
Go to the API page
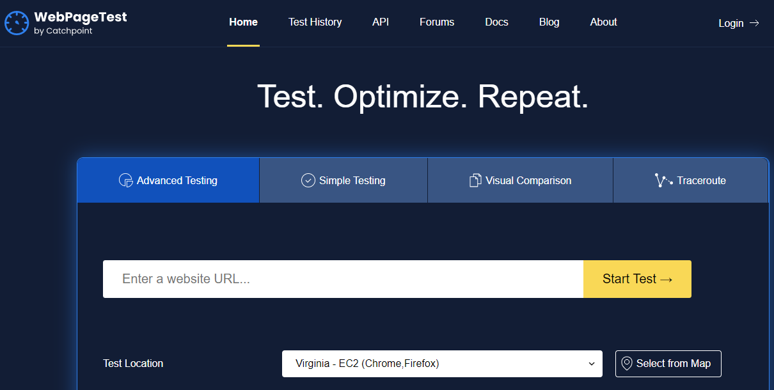(x=381, y=22)
